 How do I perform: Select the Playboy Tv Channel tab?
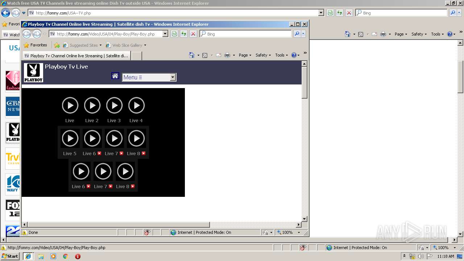tap(76, 56)
